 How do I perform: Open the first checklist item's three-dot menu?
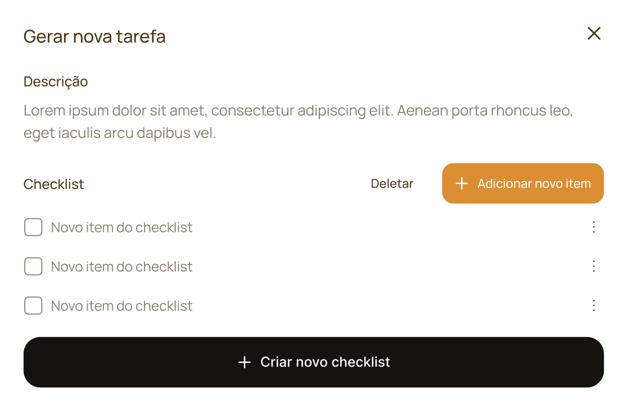pos(594,227)
